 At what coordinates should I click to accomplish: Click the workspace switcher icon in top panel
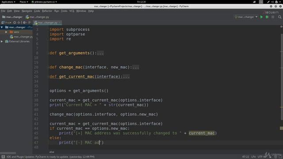coord(261,2)
